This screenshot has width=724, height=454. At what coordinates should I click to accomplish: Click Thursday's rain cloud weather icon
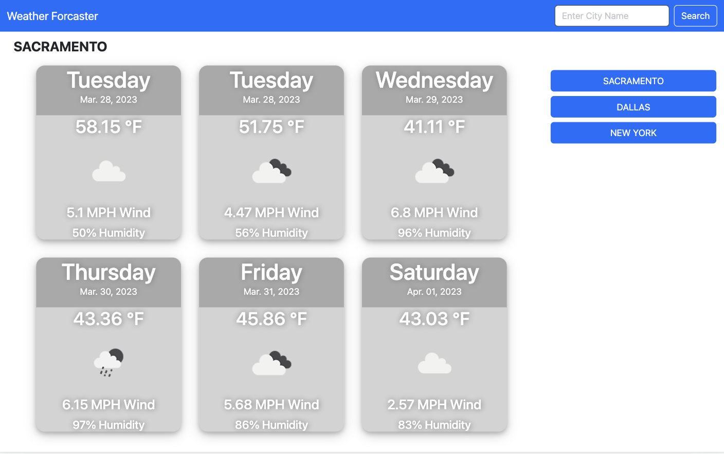click(x=108, y=363)
